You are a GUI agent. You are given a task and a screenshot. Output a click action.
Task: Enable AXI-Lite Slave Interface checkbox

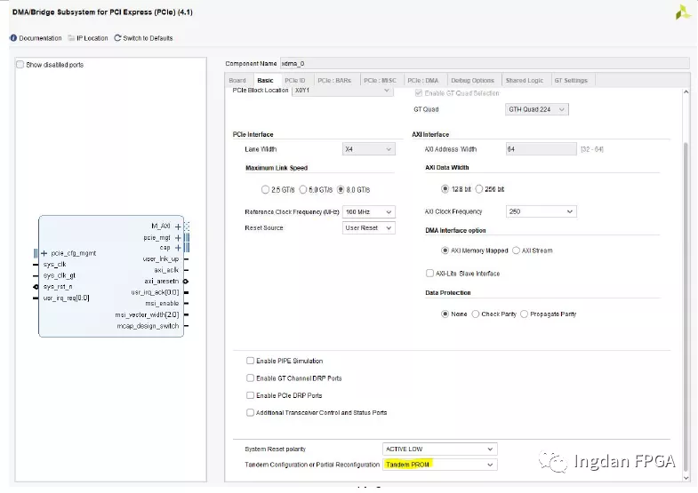click(429, 274)
